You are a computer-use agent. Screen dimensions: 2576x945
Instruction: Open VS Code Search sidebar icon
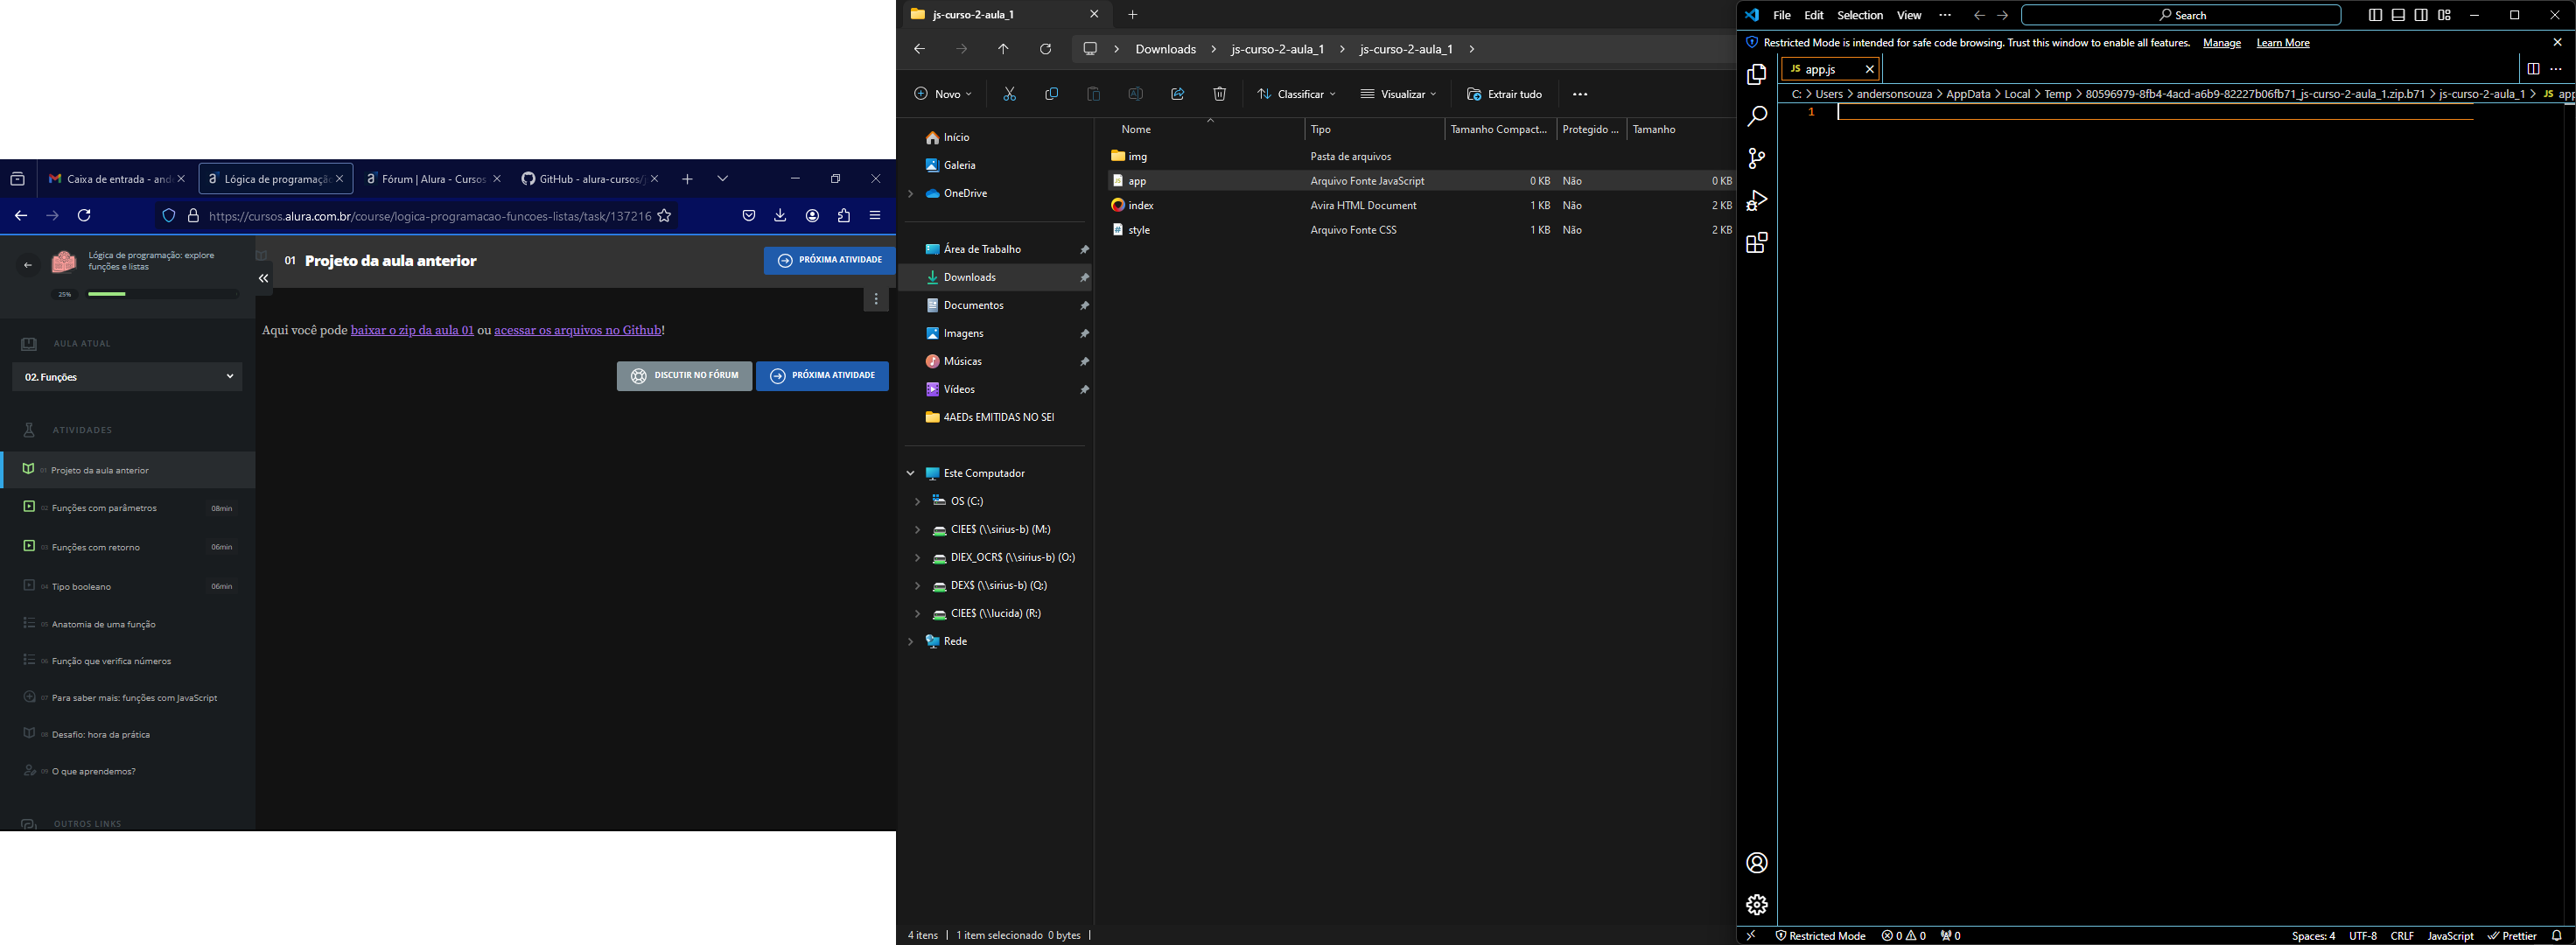click(1757, 117)
